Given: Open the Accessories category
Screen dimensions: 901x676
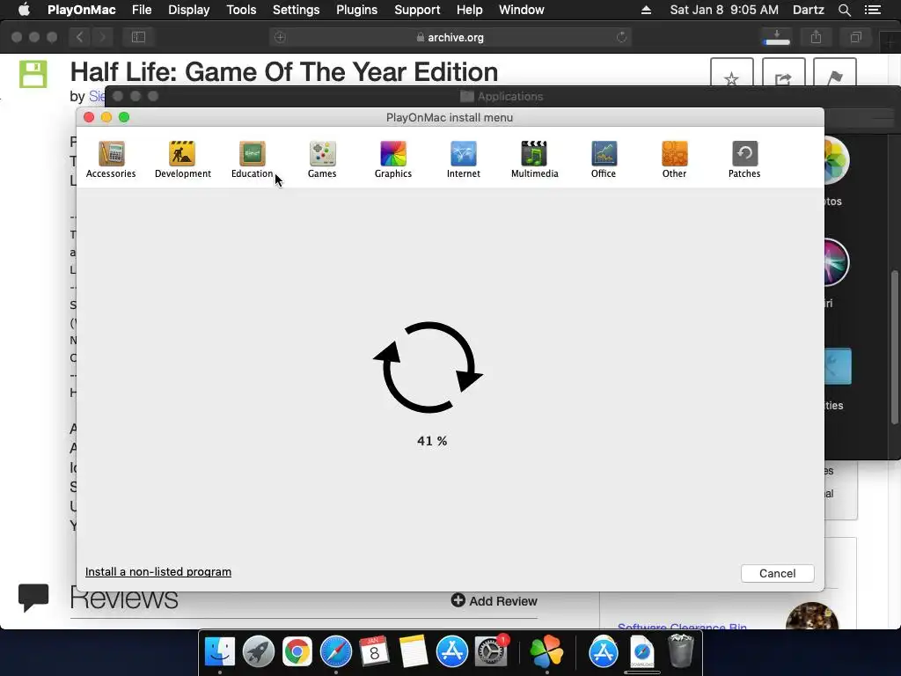Looking at the screenshot, I should click(111, 159).
